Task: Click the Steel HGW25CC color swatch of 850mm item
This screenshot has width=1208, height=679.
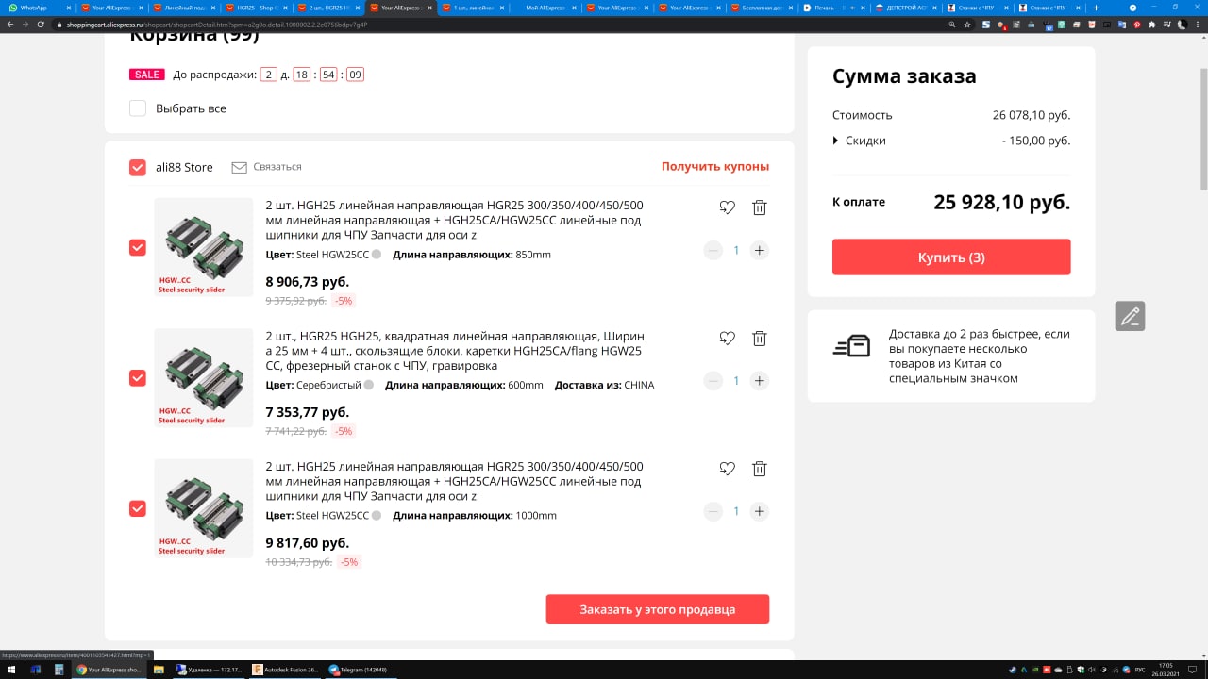Action: point(377,255)
